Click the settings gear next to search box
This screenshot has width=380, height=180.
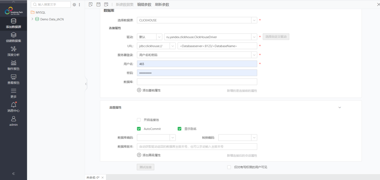[75, 5]
